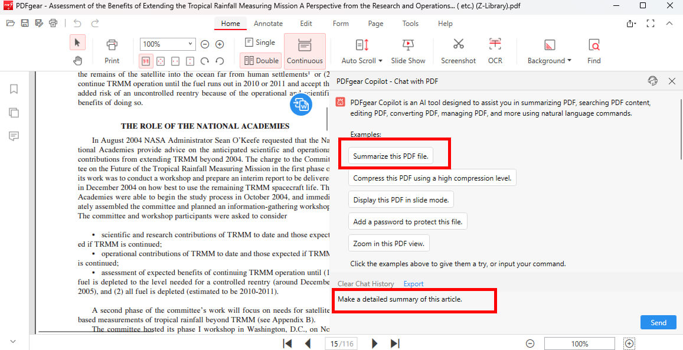Activate the Selection arrow tool
The height and width of the screenshot is (350, 683).
(76, 42)
